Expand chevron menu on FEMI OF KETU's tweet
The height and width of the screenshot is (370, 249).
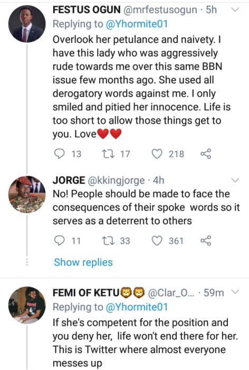point(235,292)
